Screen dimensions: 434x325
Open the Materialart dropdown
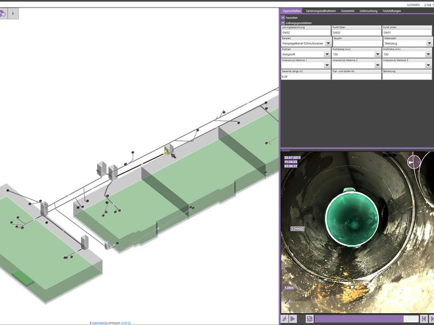pos(429,43)
